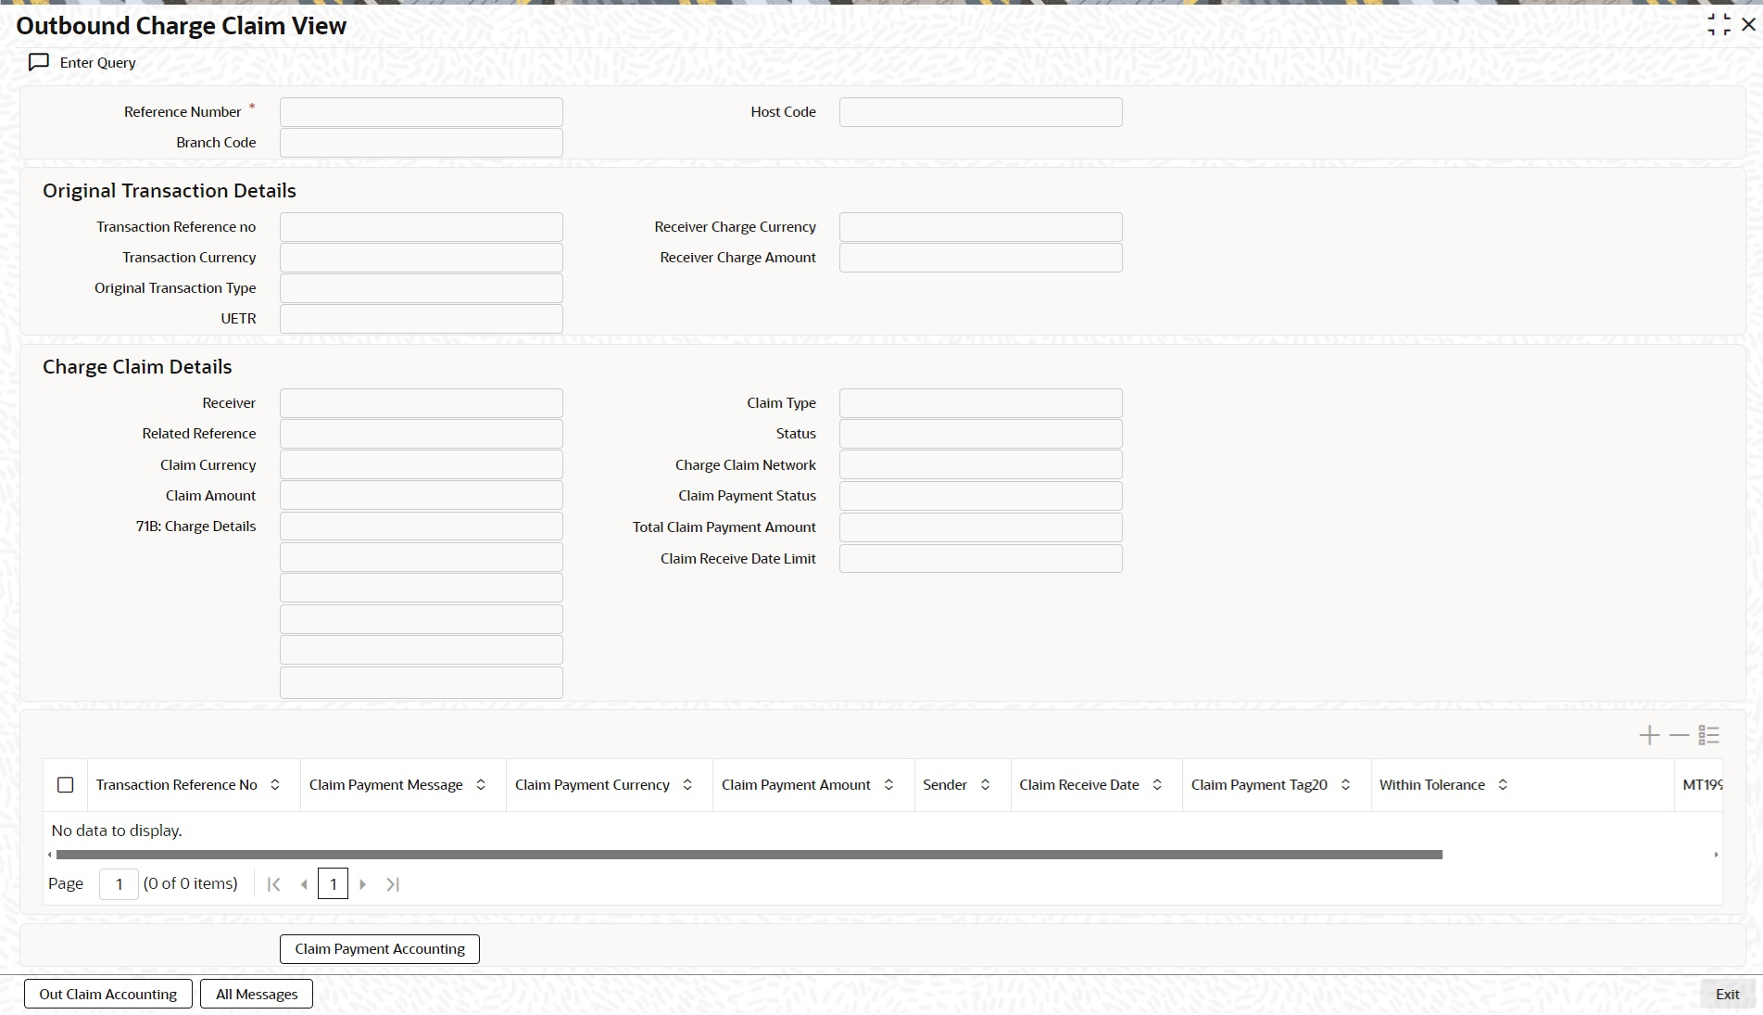The height and width of the screenshot is (1015, 1763).
Task: Go to next page arrow
Action: coord(363,884)
